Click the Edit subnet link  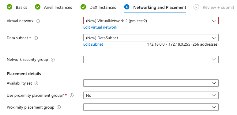click(93, 44)
